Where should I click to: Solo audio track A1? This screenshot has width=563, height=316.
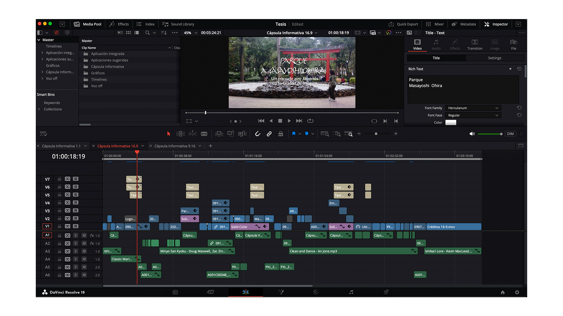pos(76,235)
